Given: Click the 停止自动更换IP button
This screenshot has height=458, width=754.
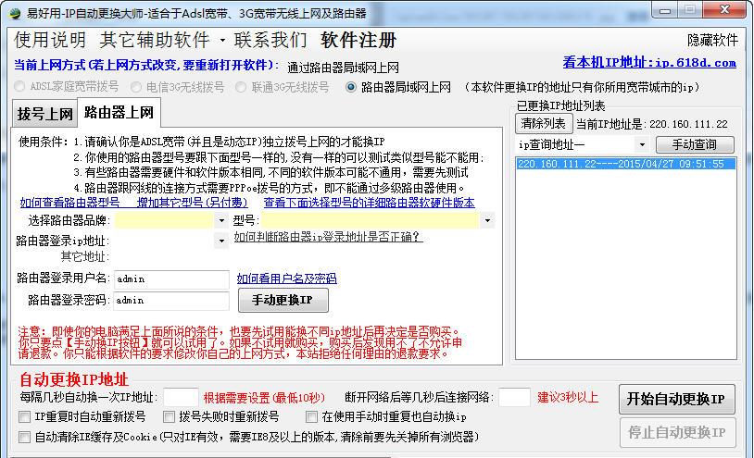Looking at the screenshot, I should point(676,433).
